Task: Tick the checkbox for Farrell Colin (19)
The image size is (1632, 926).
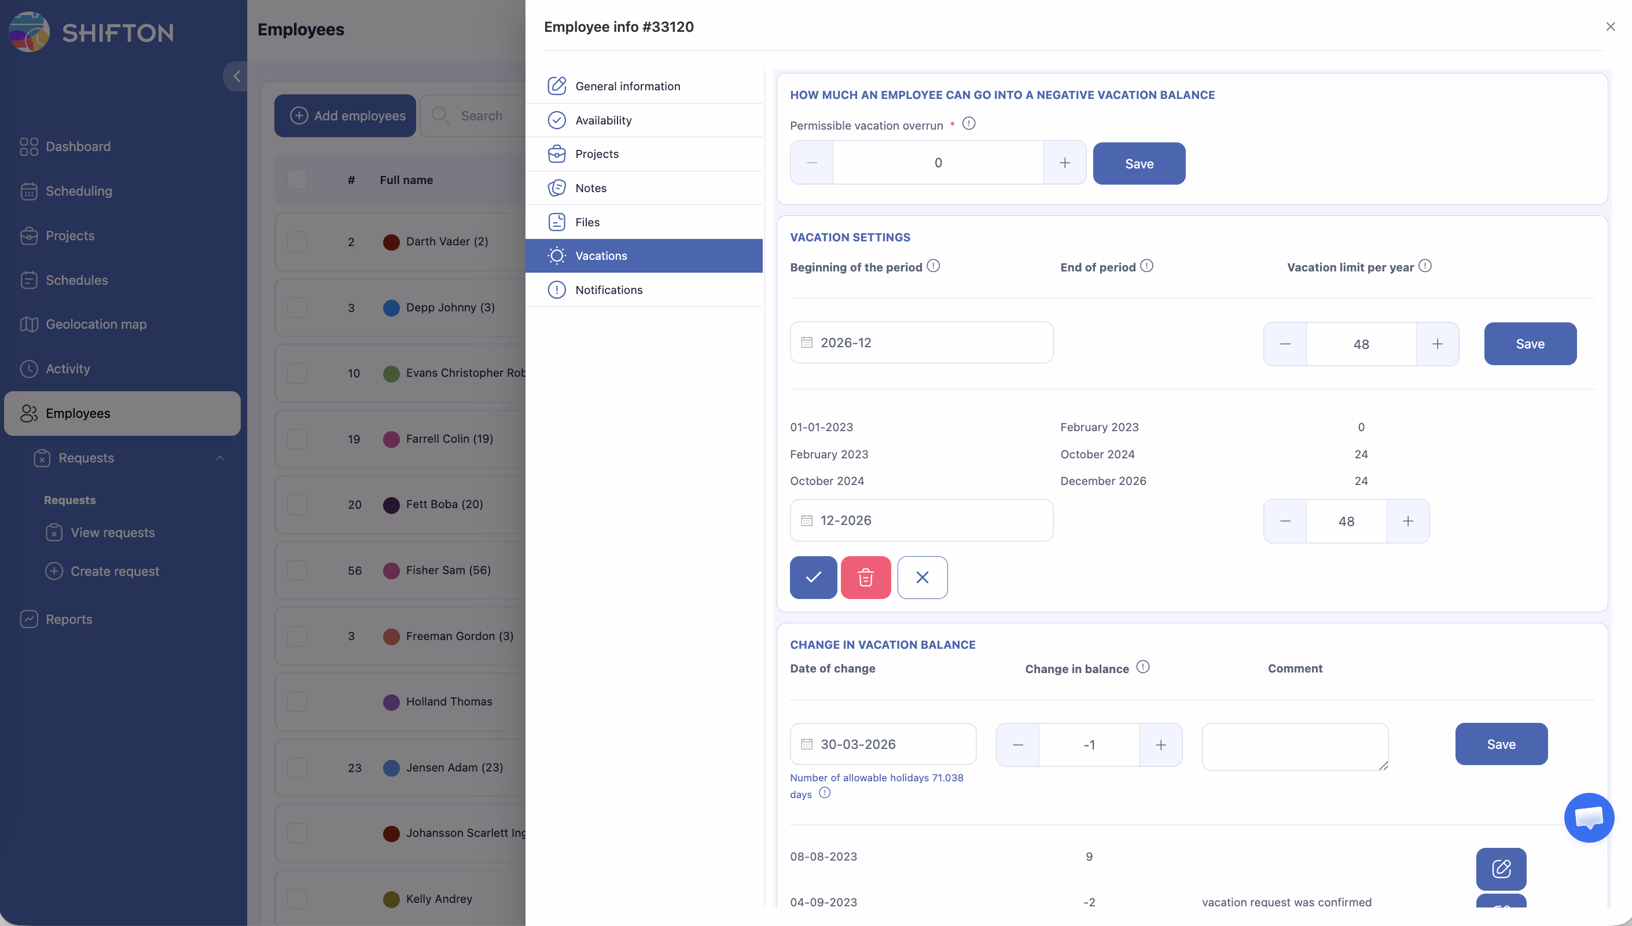Action: coord(297,439)
